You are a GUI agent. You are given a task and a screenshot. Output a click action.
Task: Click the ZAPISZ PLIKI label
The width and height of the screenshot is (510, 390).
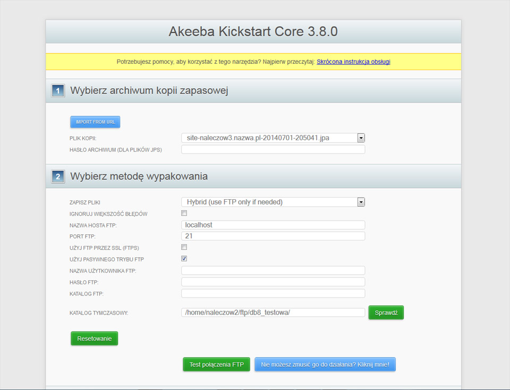tap(85, 202)
